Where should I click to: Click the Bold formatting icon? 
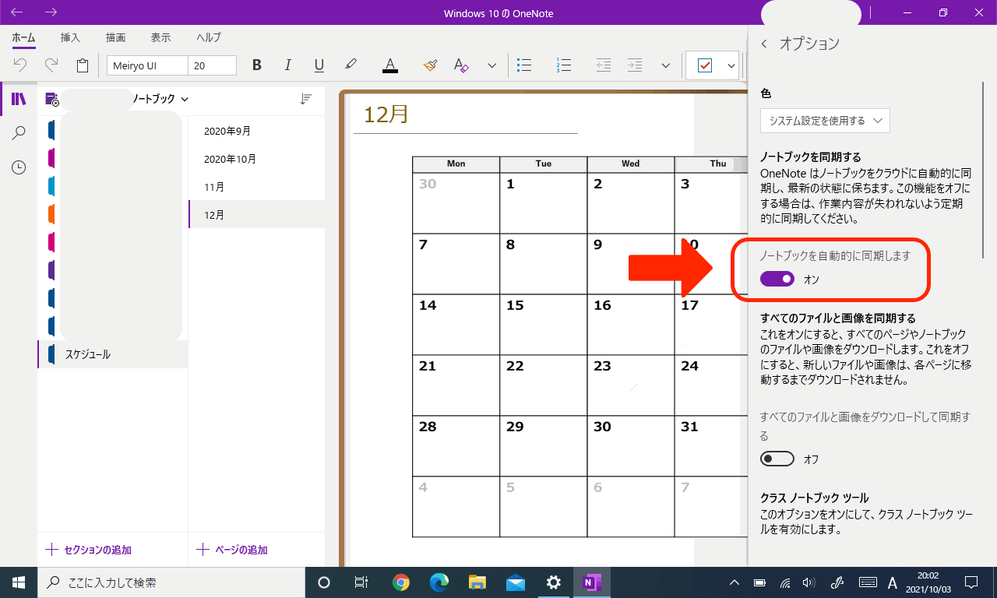(x=257, y=65)
